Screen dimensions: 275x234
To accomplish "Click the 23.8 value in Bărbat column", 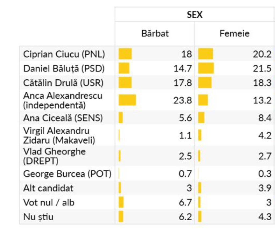I will tap(183, 100).
